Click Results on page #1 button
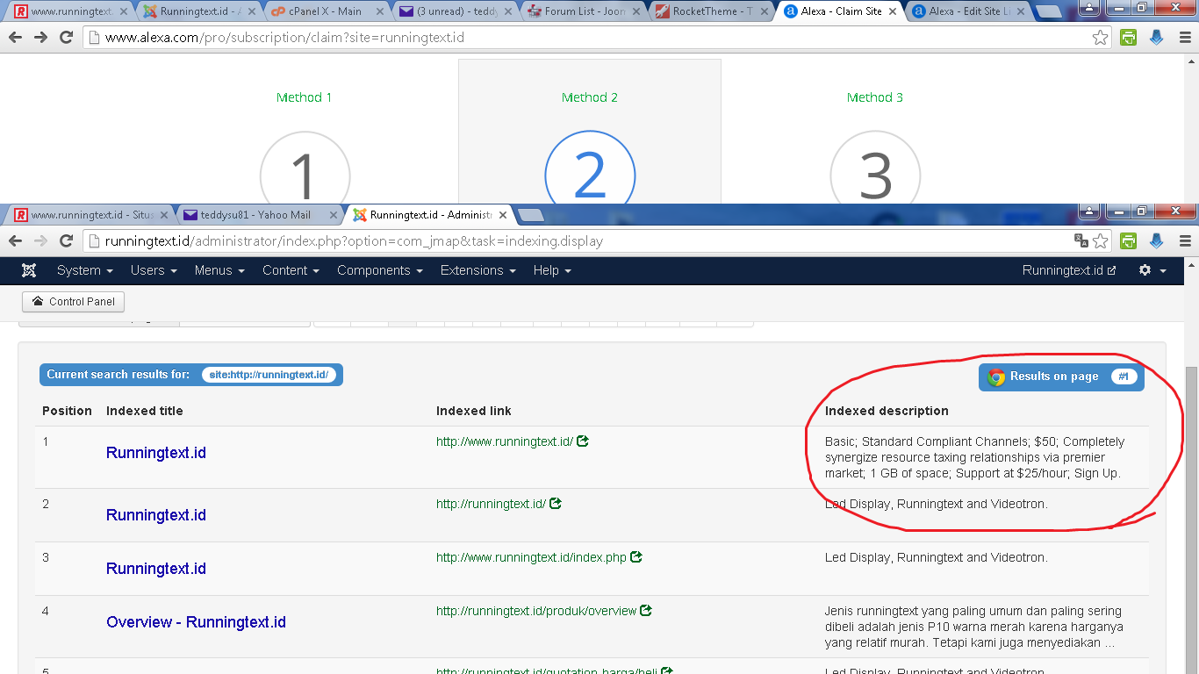 coord(1061,376)
